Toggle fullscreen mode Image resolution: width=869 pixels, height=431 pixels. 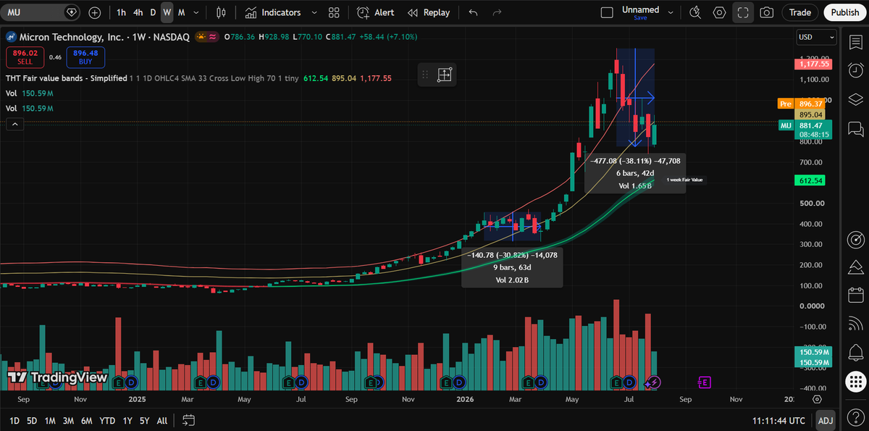click(743, 12)
